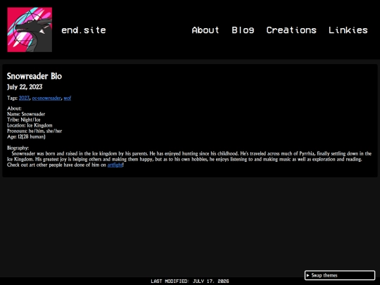The height and width of the screenshot is (285, 380).
Task: Click the Last Modified footer text
Action: click(190, 281)
